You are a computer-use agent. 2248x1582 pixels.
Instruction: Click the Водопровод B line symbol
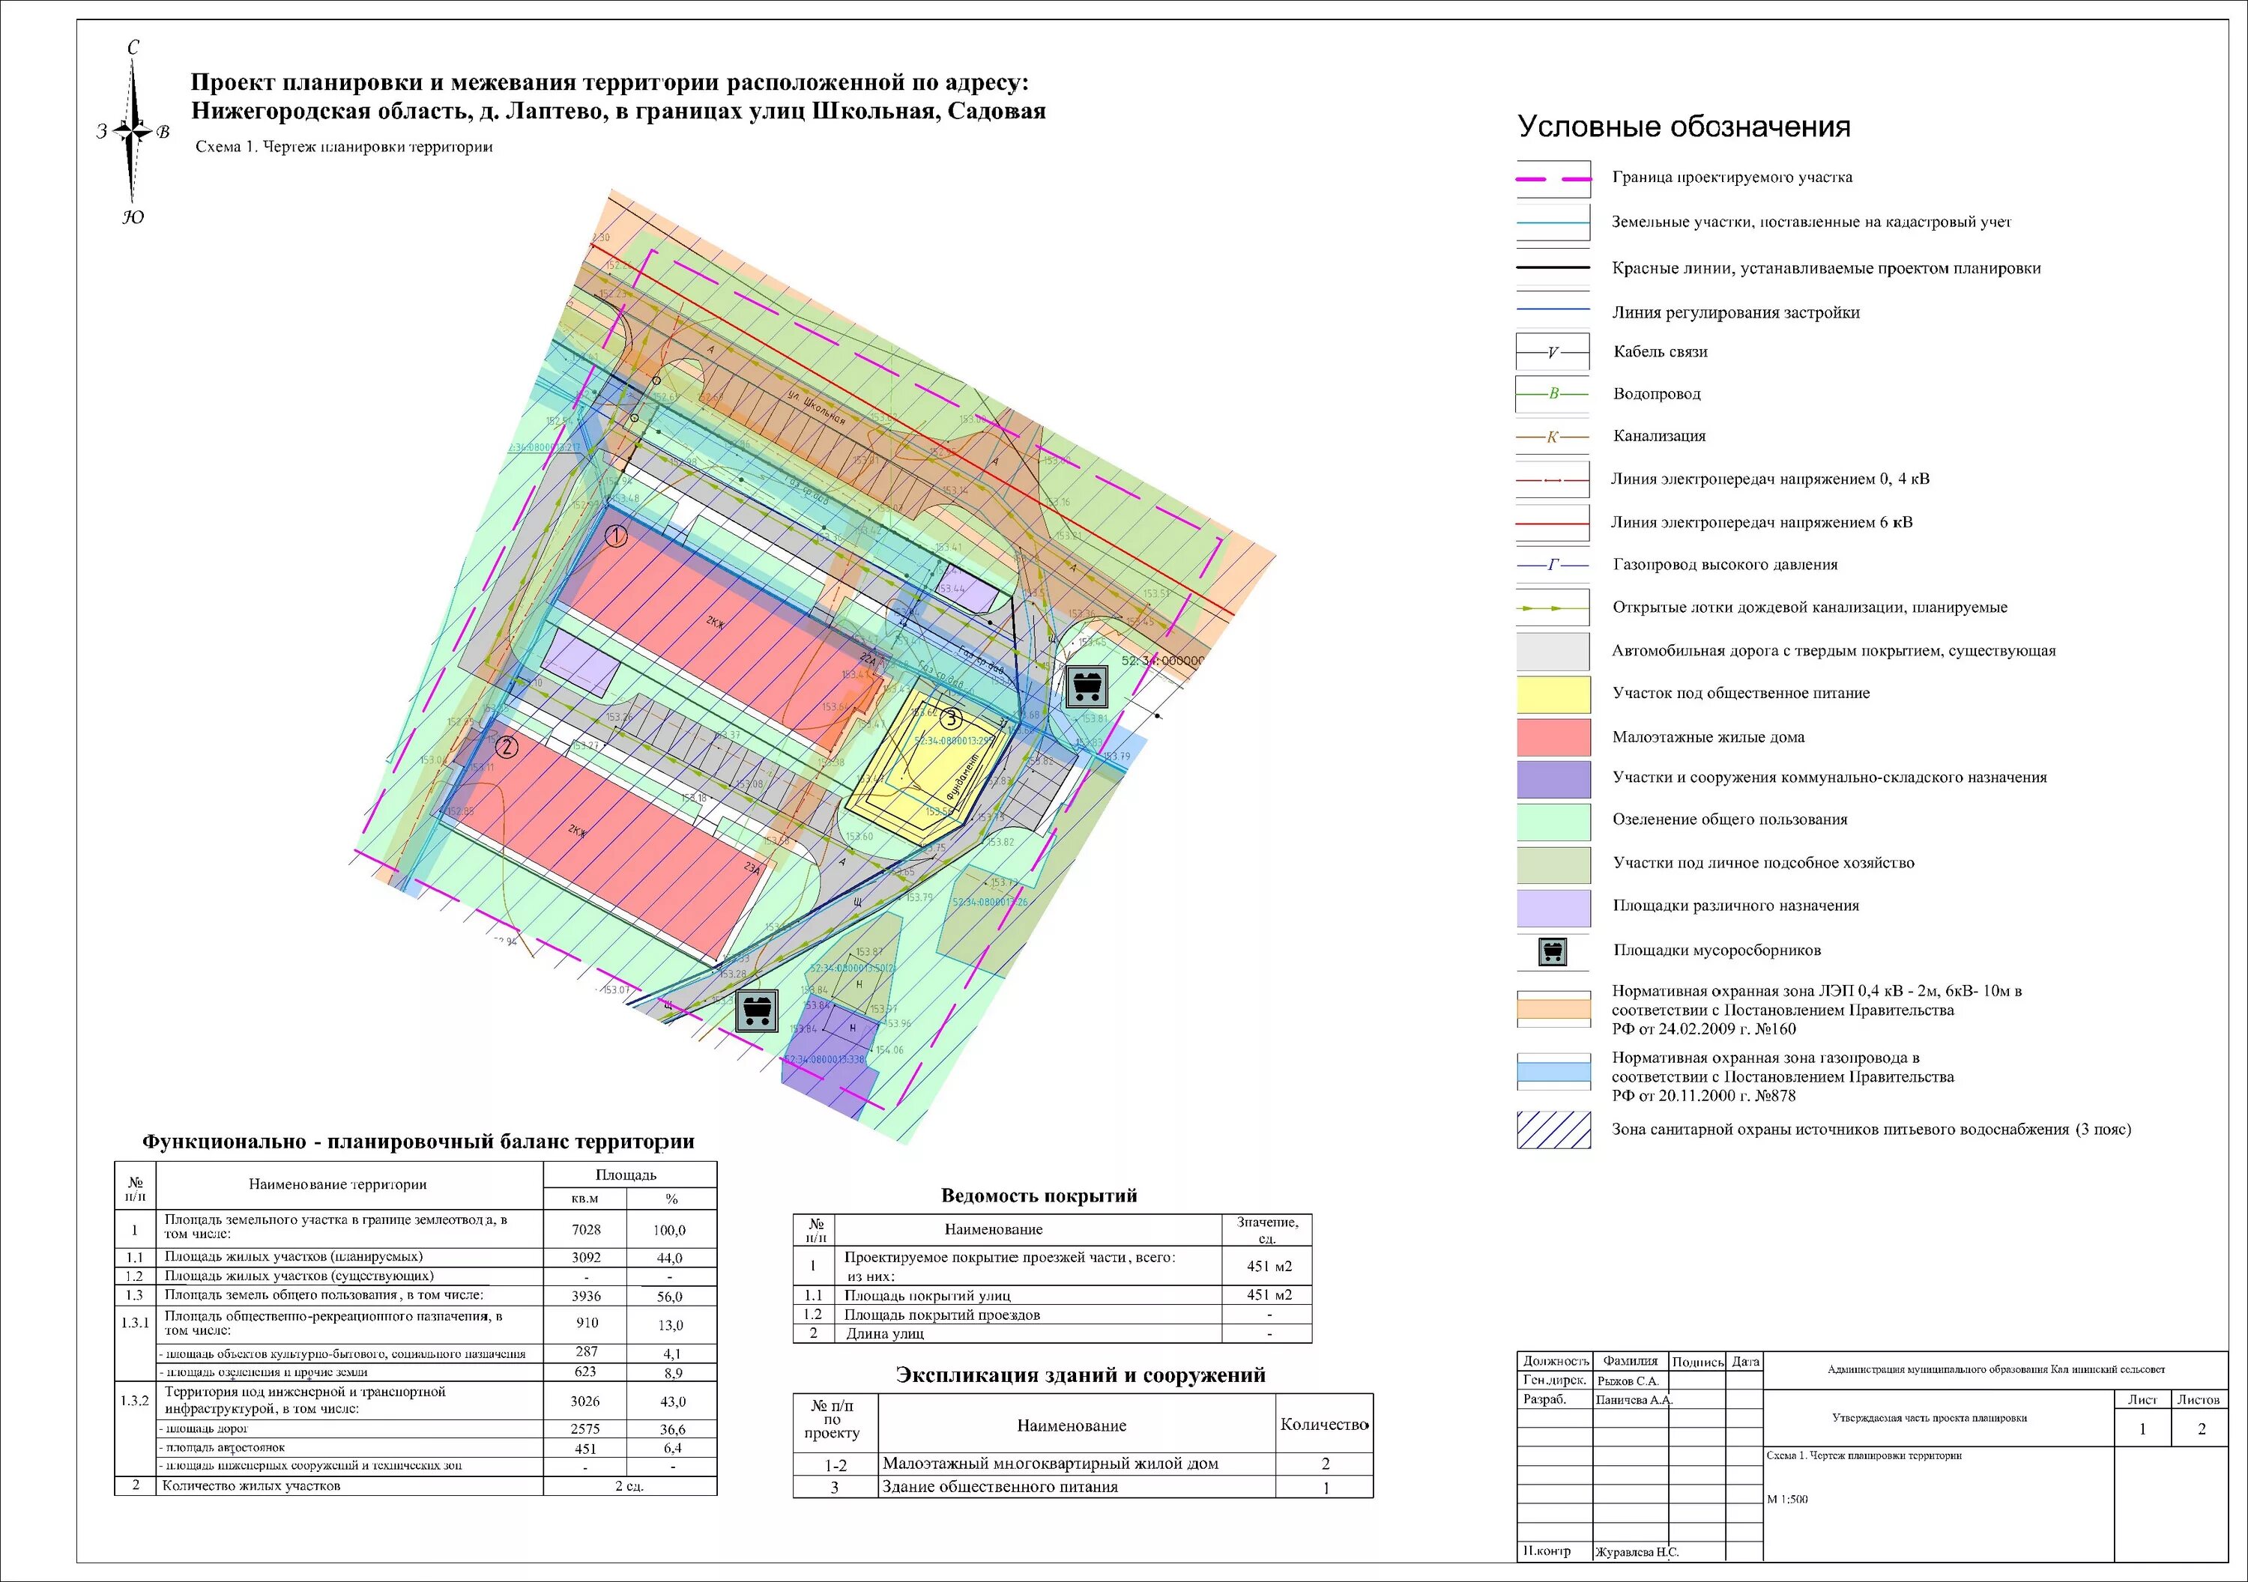pos(1553,393)
